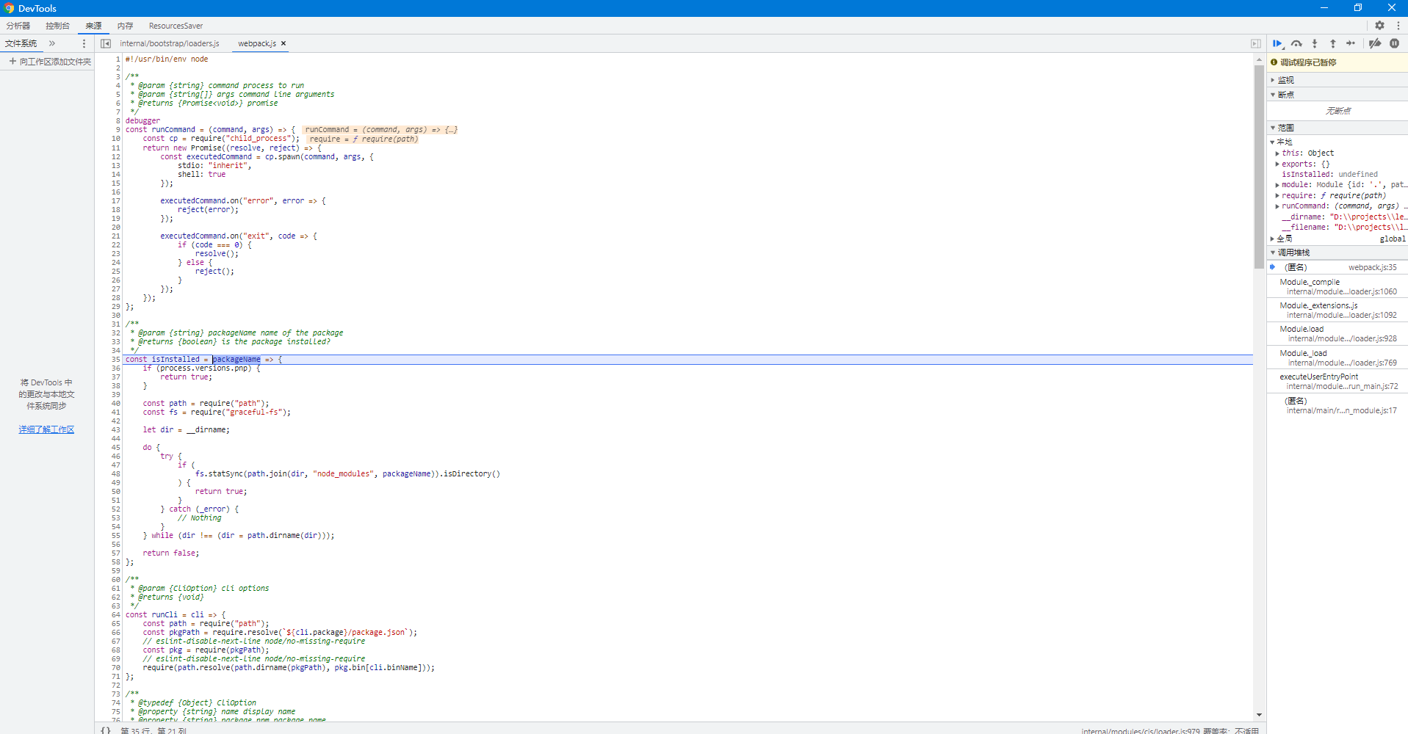Viewport: 1408px width, 734px height.
Task: Click the code editor vertical scrollbar
Action: (x=1259, y=167)
